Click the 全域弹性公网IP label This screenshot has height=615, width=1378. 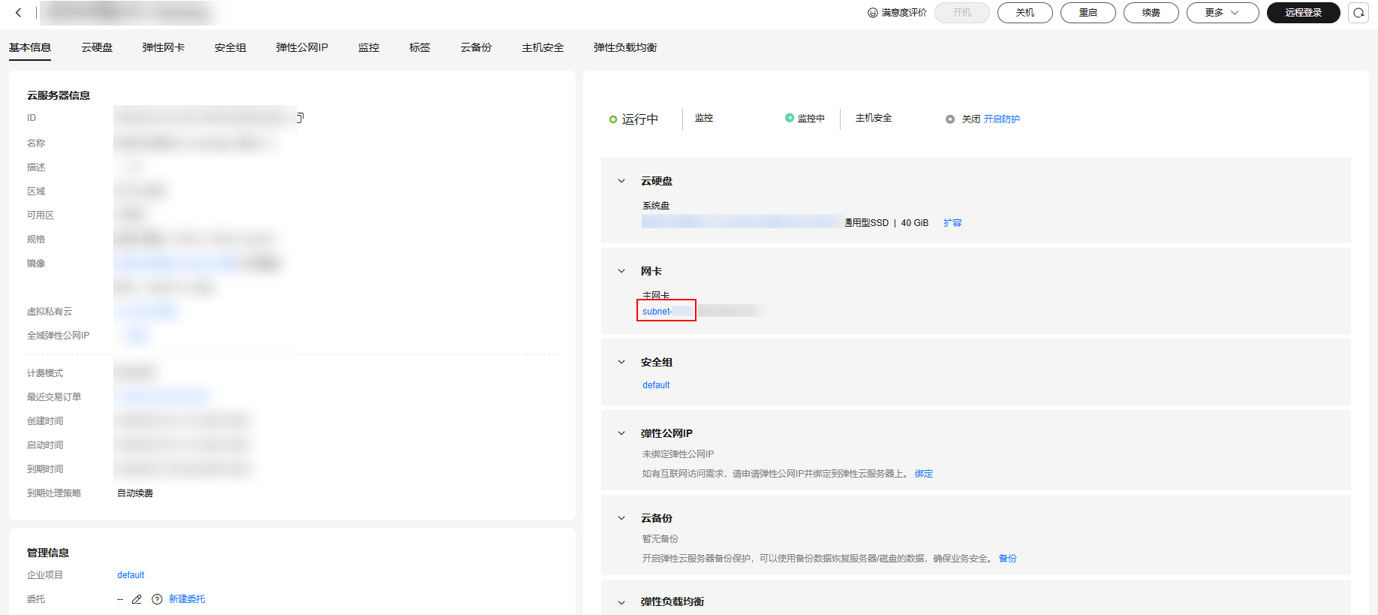59,336
